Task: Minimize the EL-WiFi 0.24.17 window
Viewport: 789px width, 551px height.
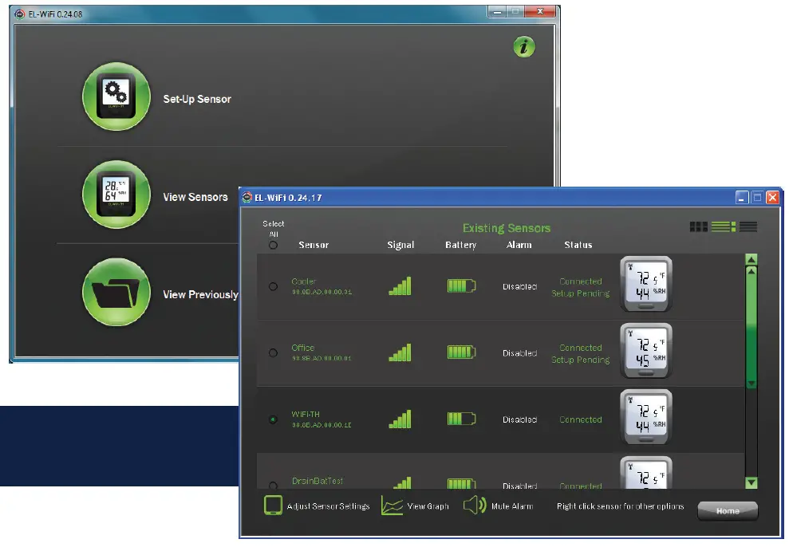Action: (x=742, y=198)
